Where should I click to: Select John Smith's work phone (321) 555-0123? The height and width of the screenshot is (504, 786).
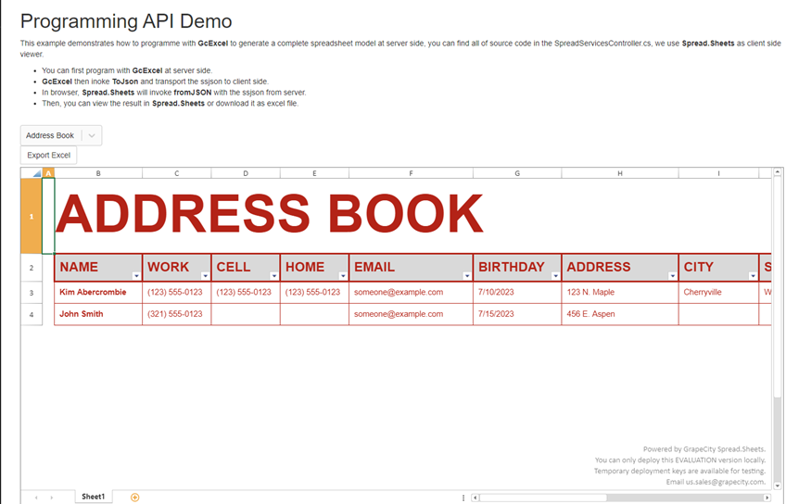[177, 314]
